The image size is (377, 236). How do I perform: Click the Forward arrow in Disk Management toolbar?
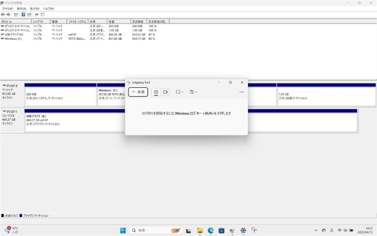pyautogui.click(x=8, y=15)
